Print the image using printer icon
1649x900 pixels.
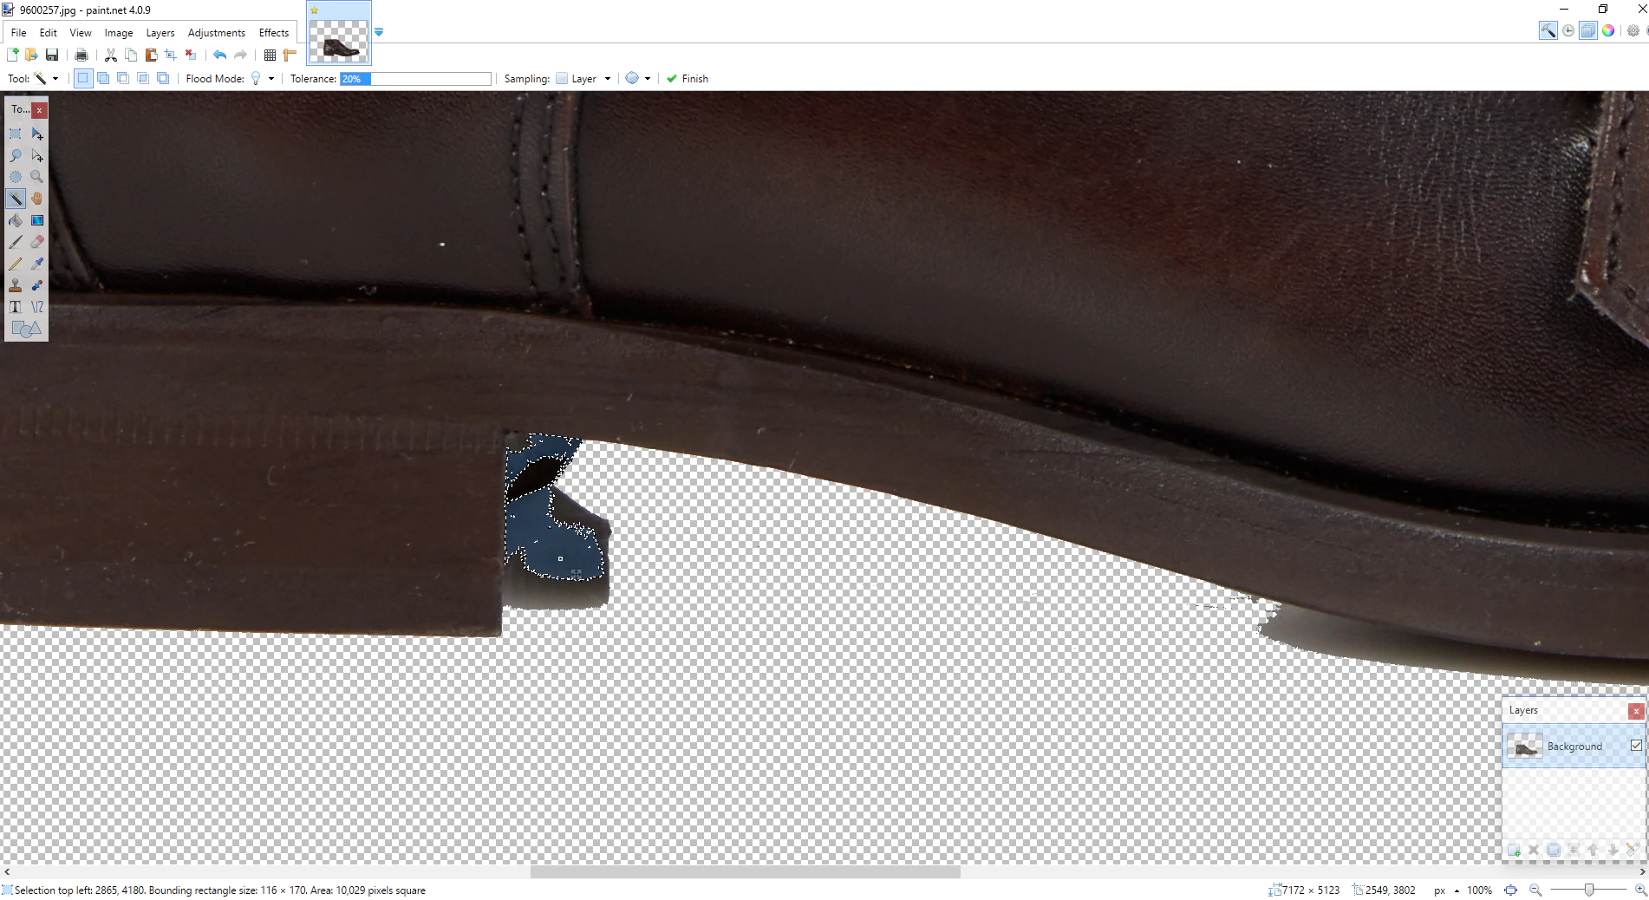click(81, 55)
